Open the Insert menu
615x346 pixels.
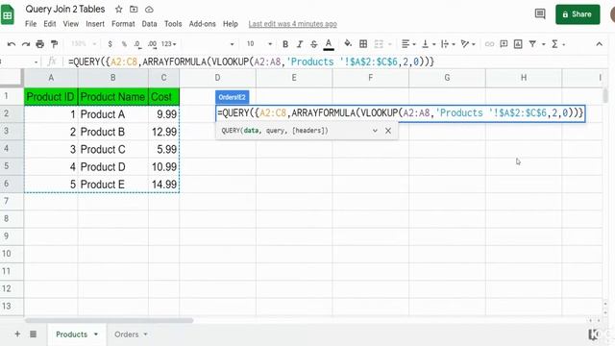(x=95, y=24)
